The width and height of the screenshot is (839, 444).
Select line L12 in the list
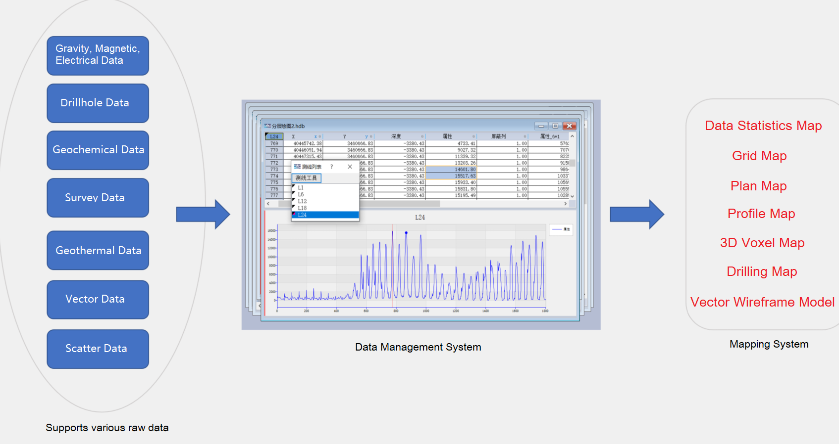[x=325, y=201]
